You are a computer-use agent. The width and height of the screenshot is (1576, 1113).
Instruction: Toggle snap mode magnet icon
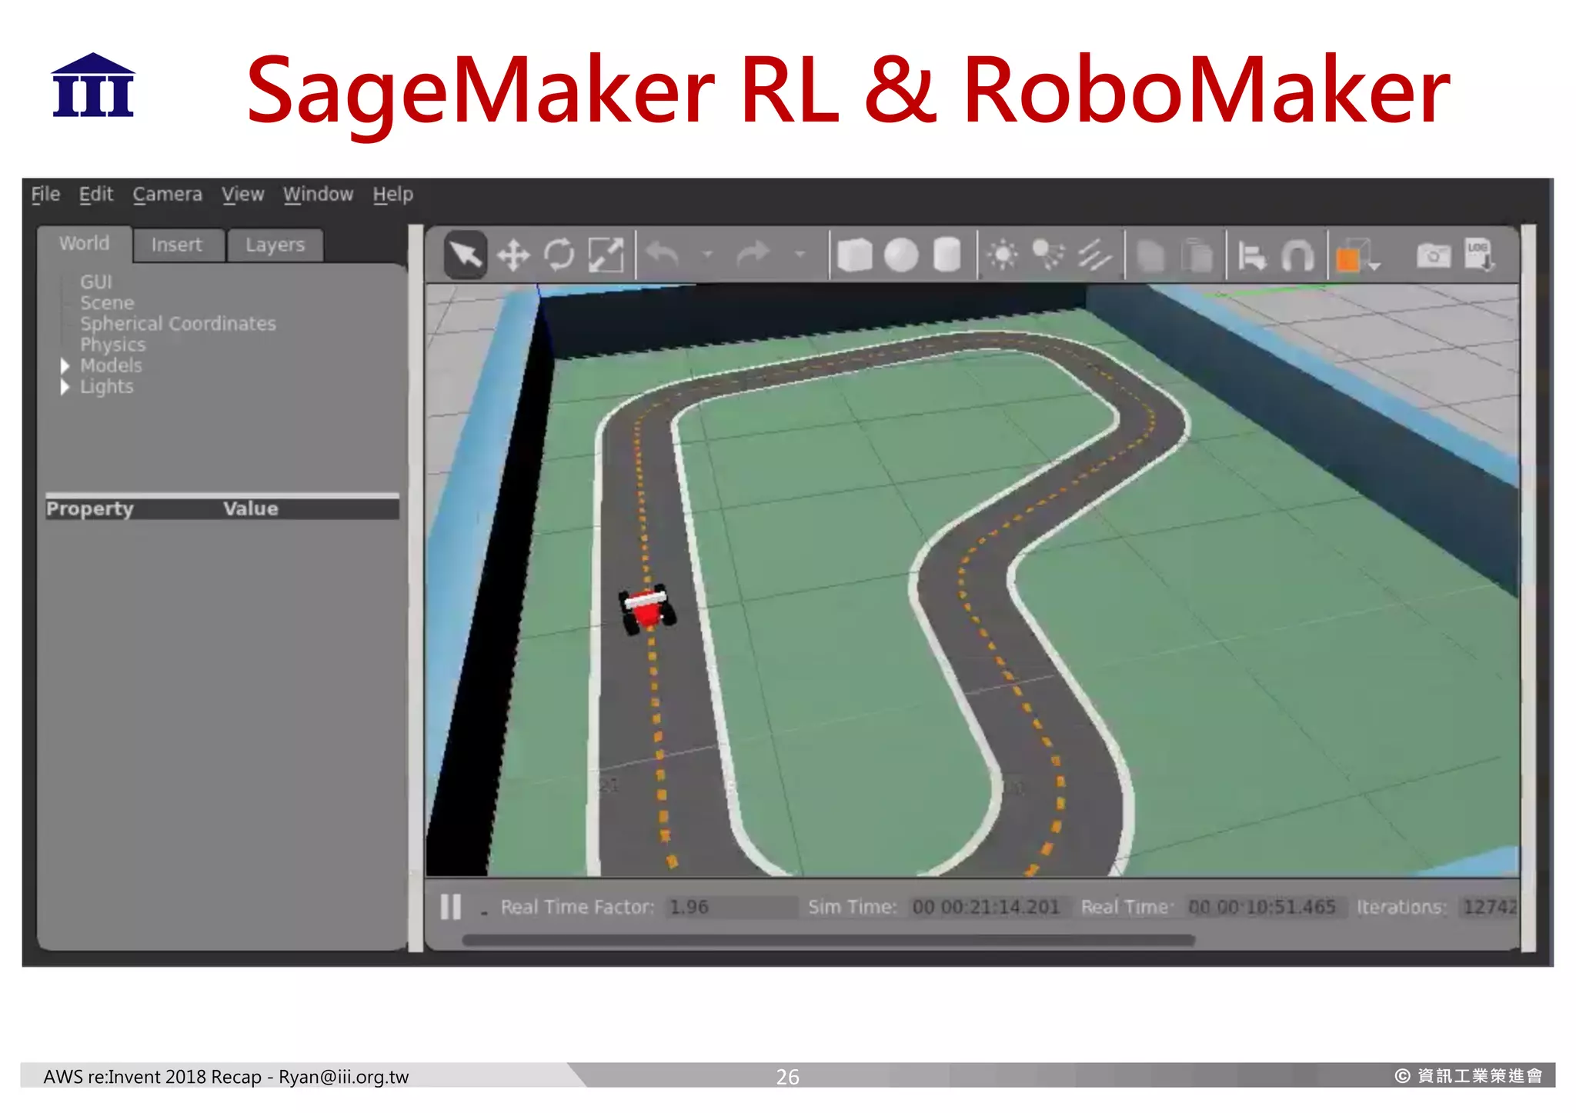tap(1297, 255)
